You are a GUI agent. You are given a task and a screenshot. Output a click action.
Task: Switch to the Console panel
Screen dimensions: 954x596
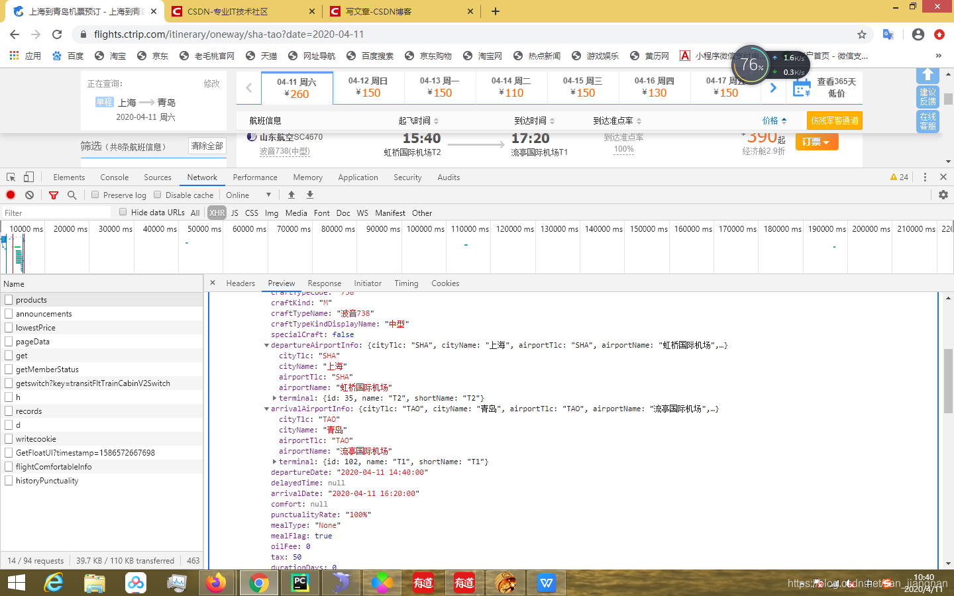point(114,177)
